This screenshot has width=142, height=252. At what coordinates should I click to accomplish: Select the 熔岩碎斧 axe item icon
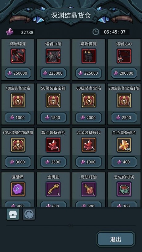[18, 56]
